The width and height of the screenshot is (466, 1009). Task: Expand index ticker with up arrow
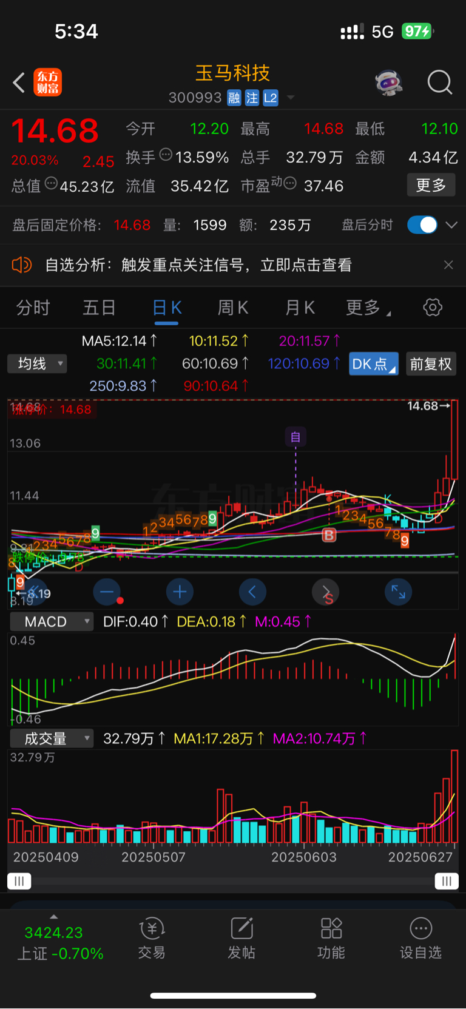54,917
